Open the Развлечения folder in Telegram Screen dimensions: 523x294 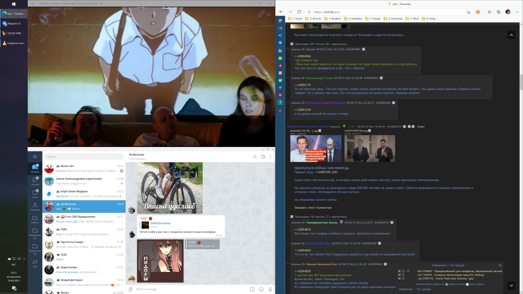35,249
